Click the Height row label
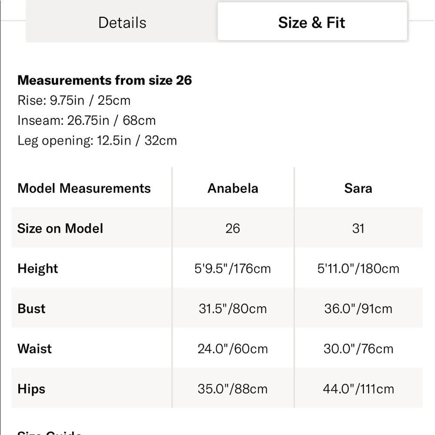The height and width of the screenshot is (435, 435). 38,268
